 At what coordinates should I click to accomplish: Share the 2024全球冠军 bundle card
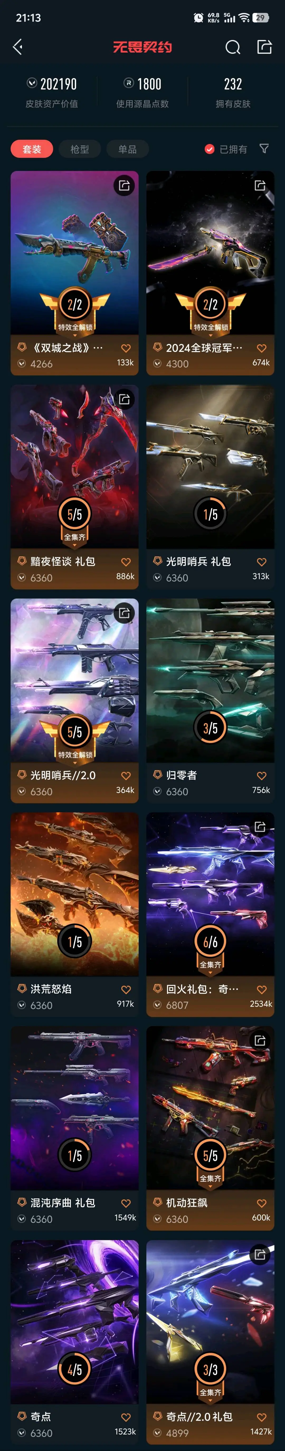coord(260,185)
